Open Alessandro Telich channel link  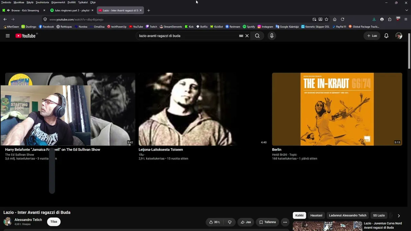point(28,220)
